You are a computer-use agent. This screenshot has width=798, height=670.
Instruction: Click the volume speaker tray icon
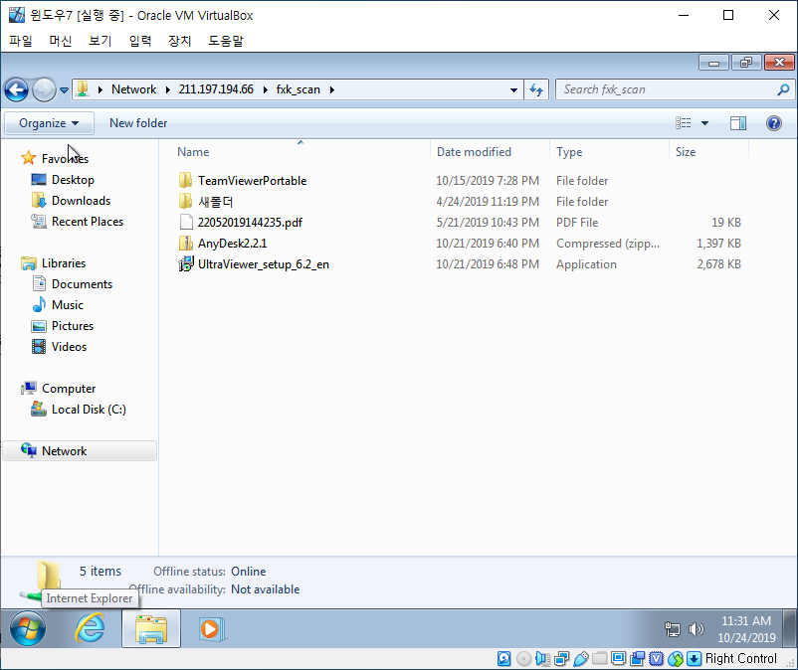point(696,629)
